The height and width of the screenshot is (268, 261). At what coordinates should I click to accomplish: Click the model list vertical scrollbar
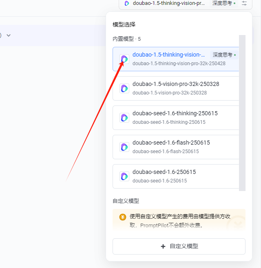click(242, 113)
